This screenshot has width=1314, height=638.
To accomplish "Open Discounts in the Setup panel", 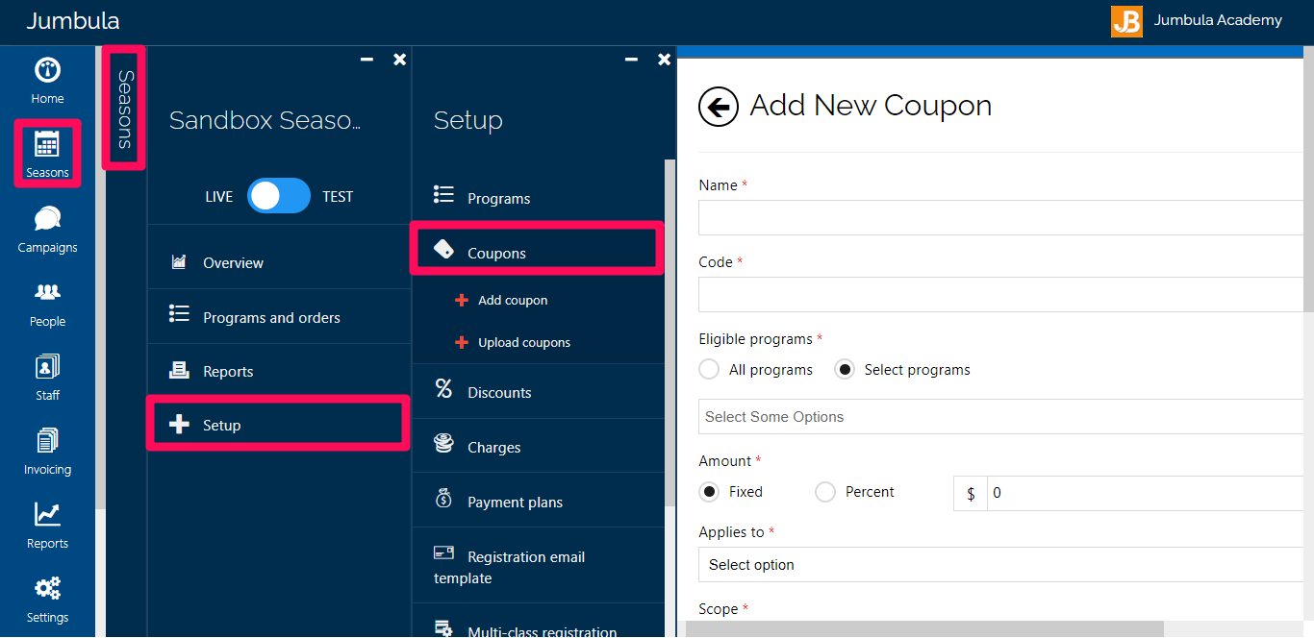I will click(538, 392).
